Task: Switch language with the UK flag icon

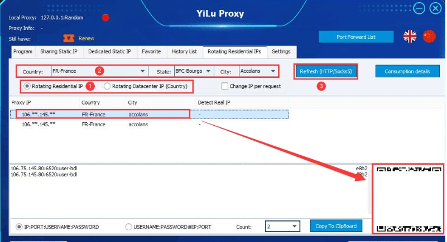Action: click(410, 36)
